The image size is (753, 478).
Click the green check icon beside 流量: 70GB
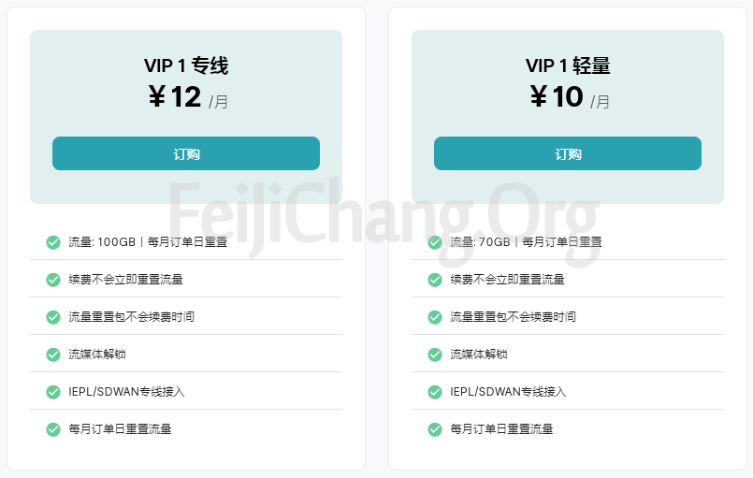435,242
